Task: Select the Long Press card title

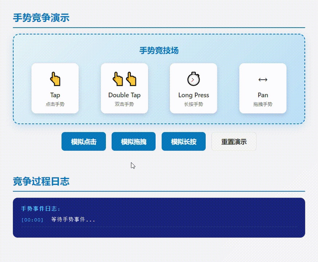Action: (x=194, y=95)
